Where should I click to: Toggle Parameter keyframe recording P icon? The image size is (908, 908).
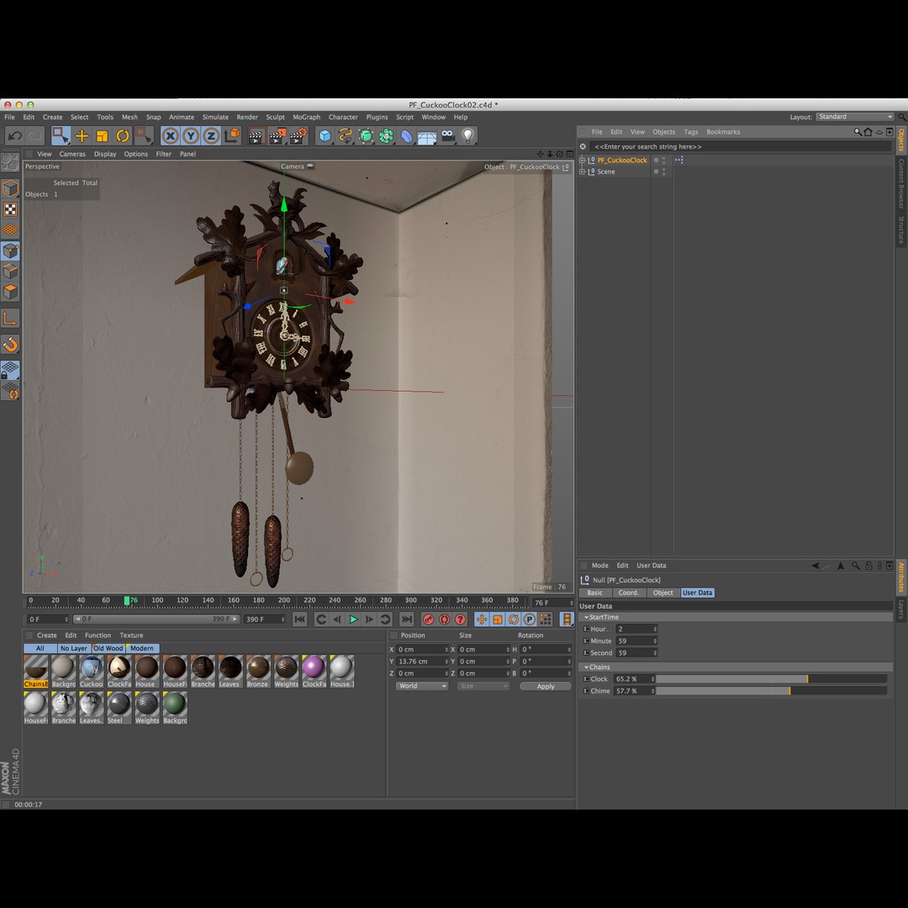coord(530,619)
